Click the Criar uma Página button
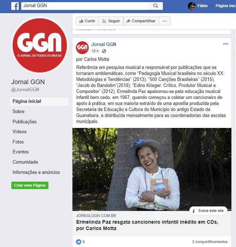The width and height of the screenshot is (236, 247). coord(30,185)
